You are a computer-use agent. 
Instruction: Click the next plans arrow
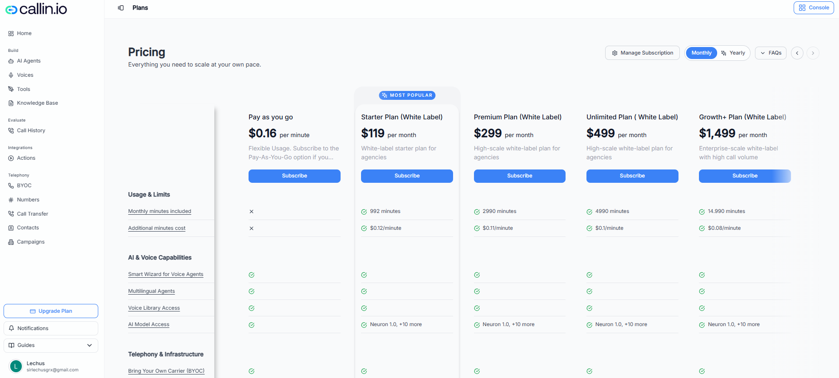pos(813,53)
